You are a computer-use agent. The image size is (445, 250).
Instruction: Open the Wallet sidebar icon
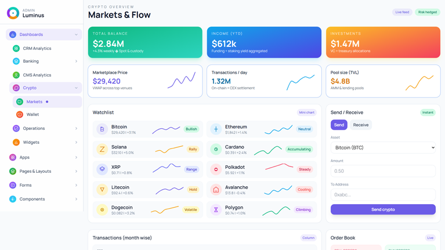20,115
